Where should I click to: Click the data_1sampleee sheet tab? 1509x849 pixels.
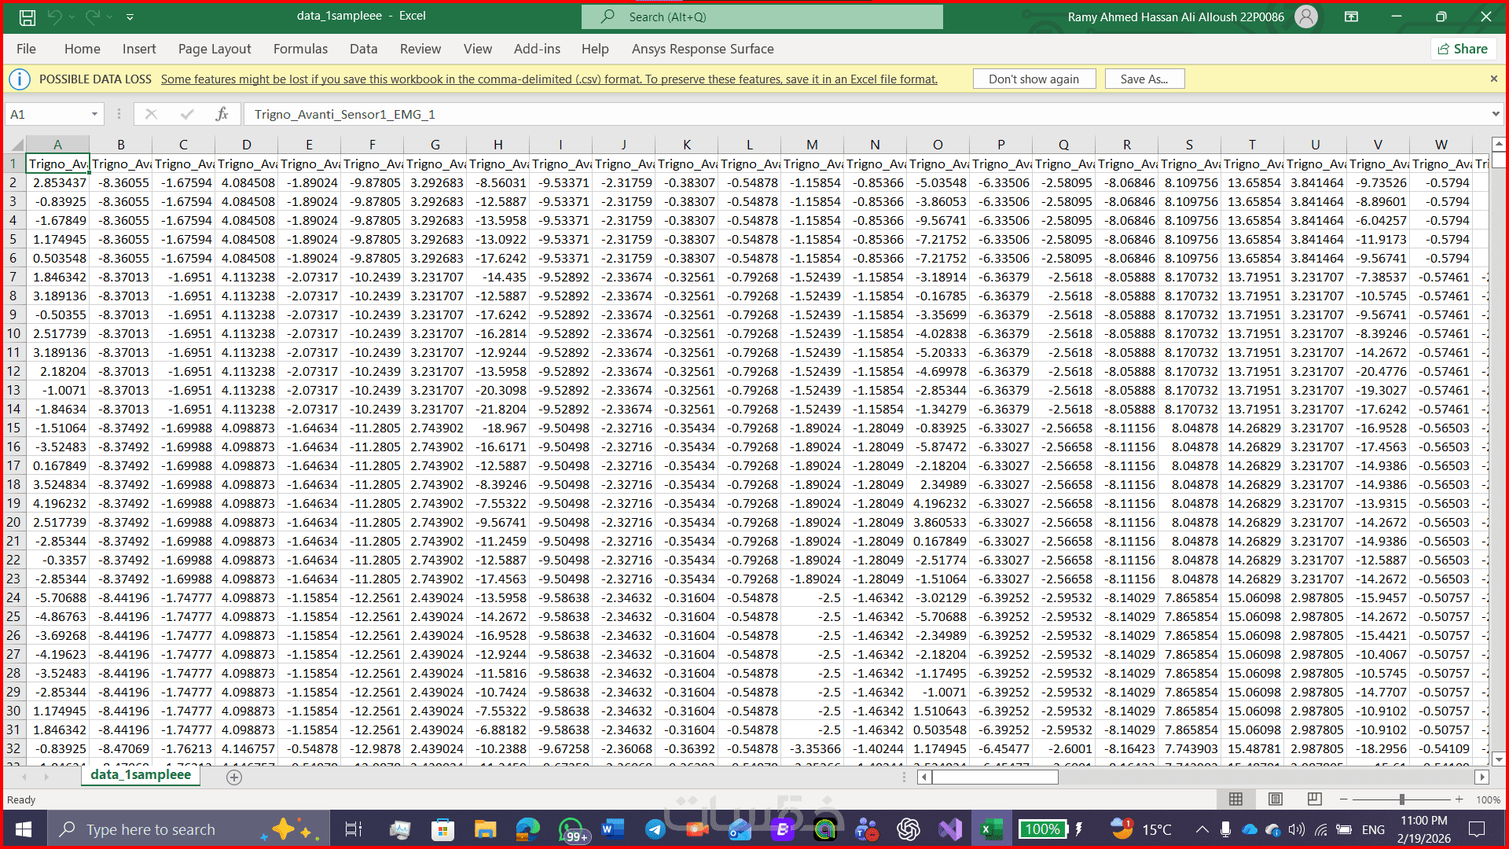[x=141, y=775]
